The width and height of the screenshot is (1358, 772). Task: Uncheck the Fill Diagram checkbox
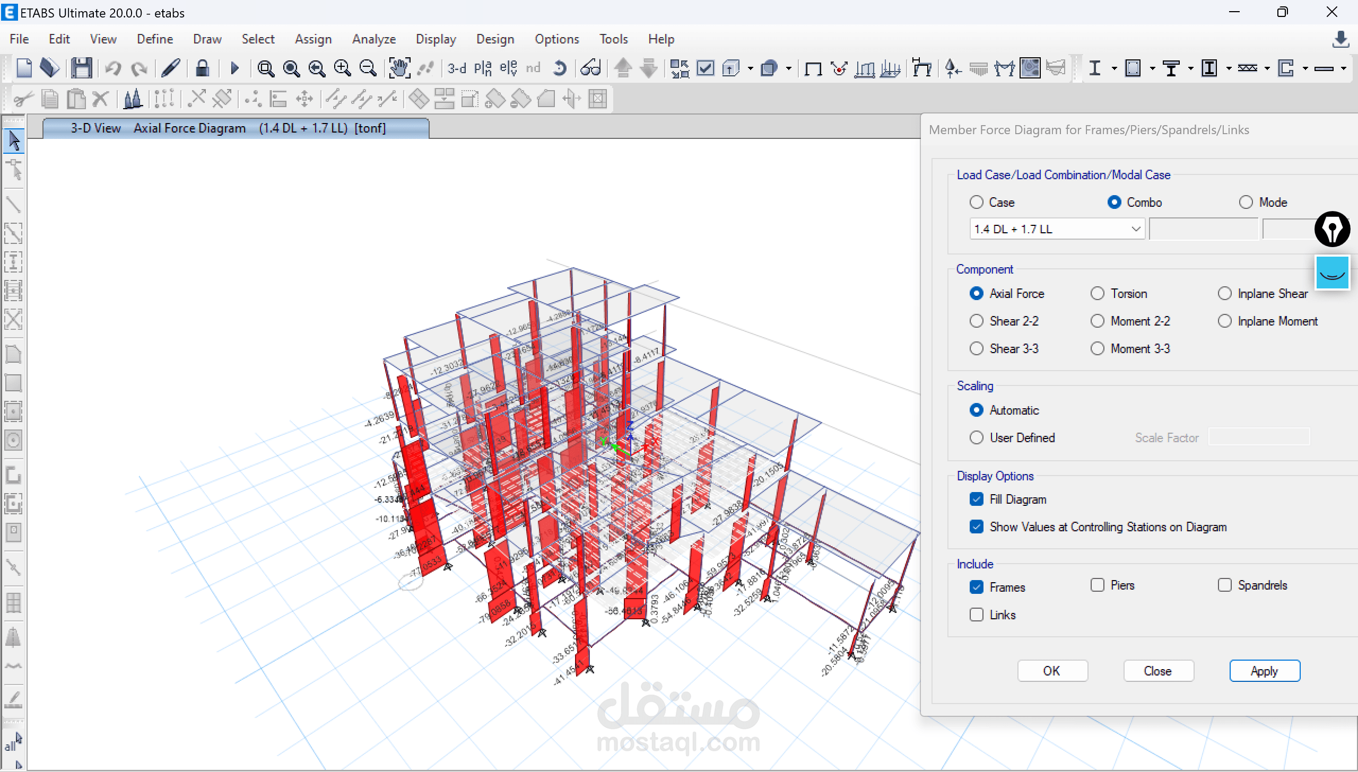[x=976, y=499]
